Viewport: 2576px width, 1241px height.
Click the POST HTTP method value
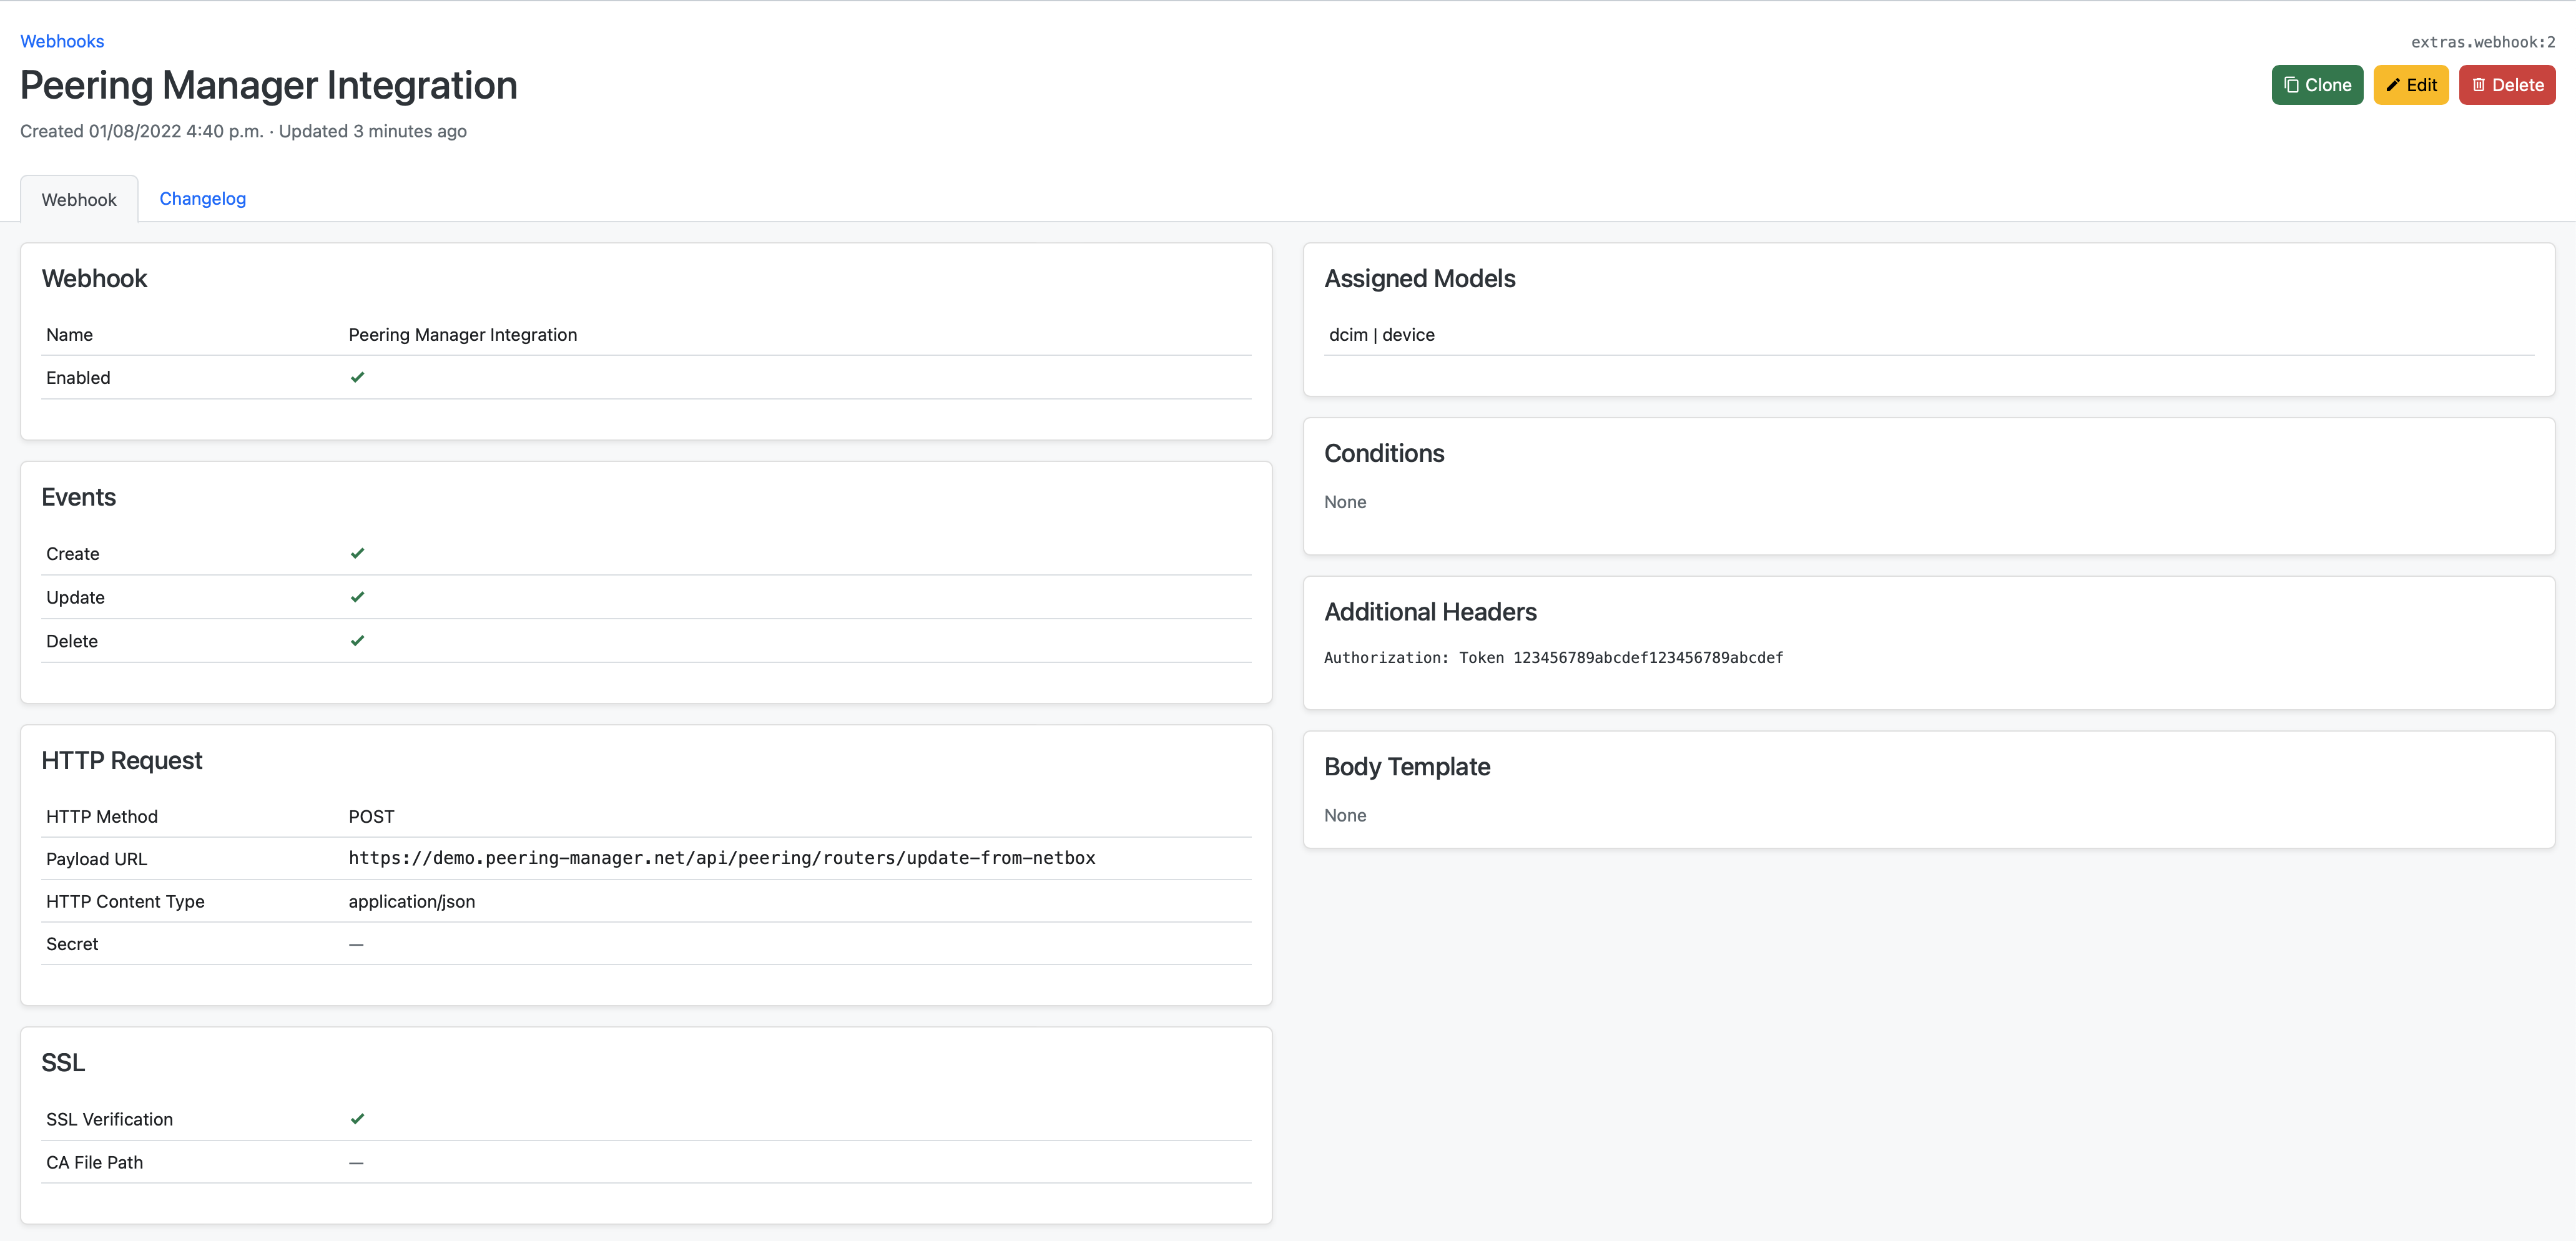[371, 816]
